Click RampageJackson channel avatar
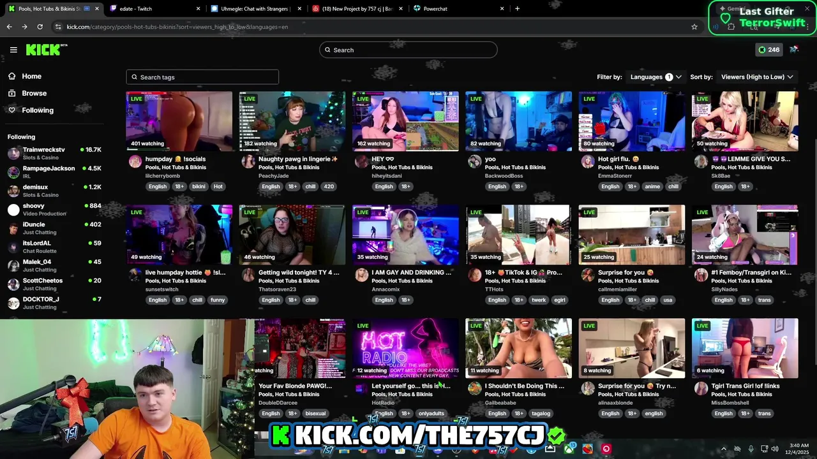Image resolution: width=817 pixels, height=459 pixels. [13, 172]
